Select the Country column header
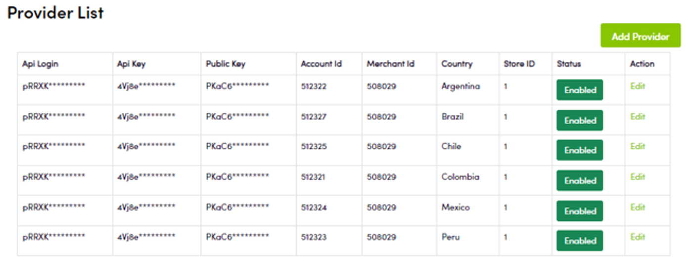686x264 pixels. pos(457,64)
